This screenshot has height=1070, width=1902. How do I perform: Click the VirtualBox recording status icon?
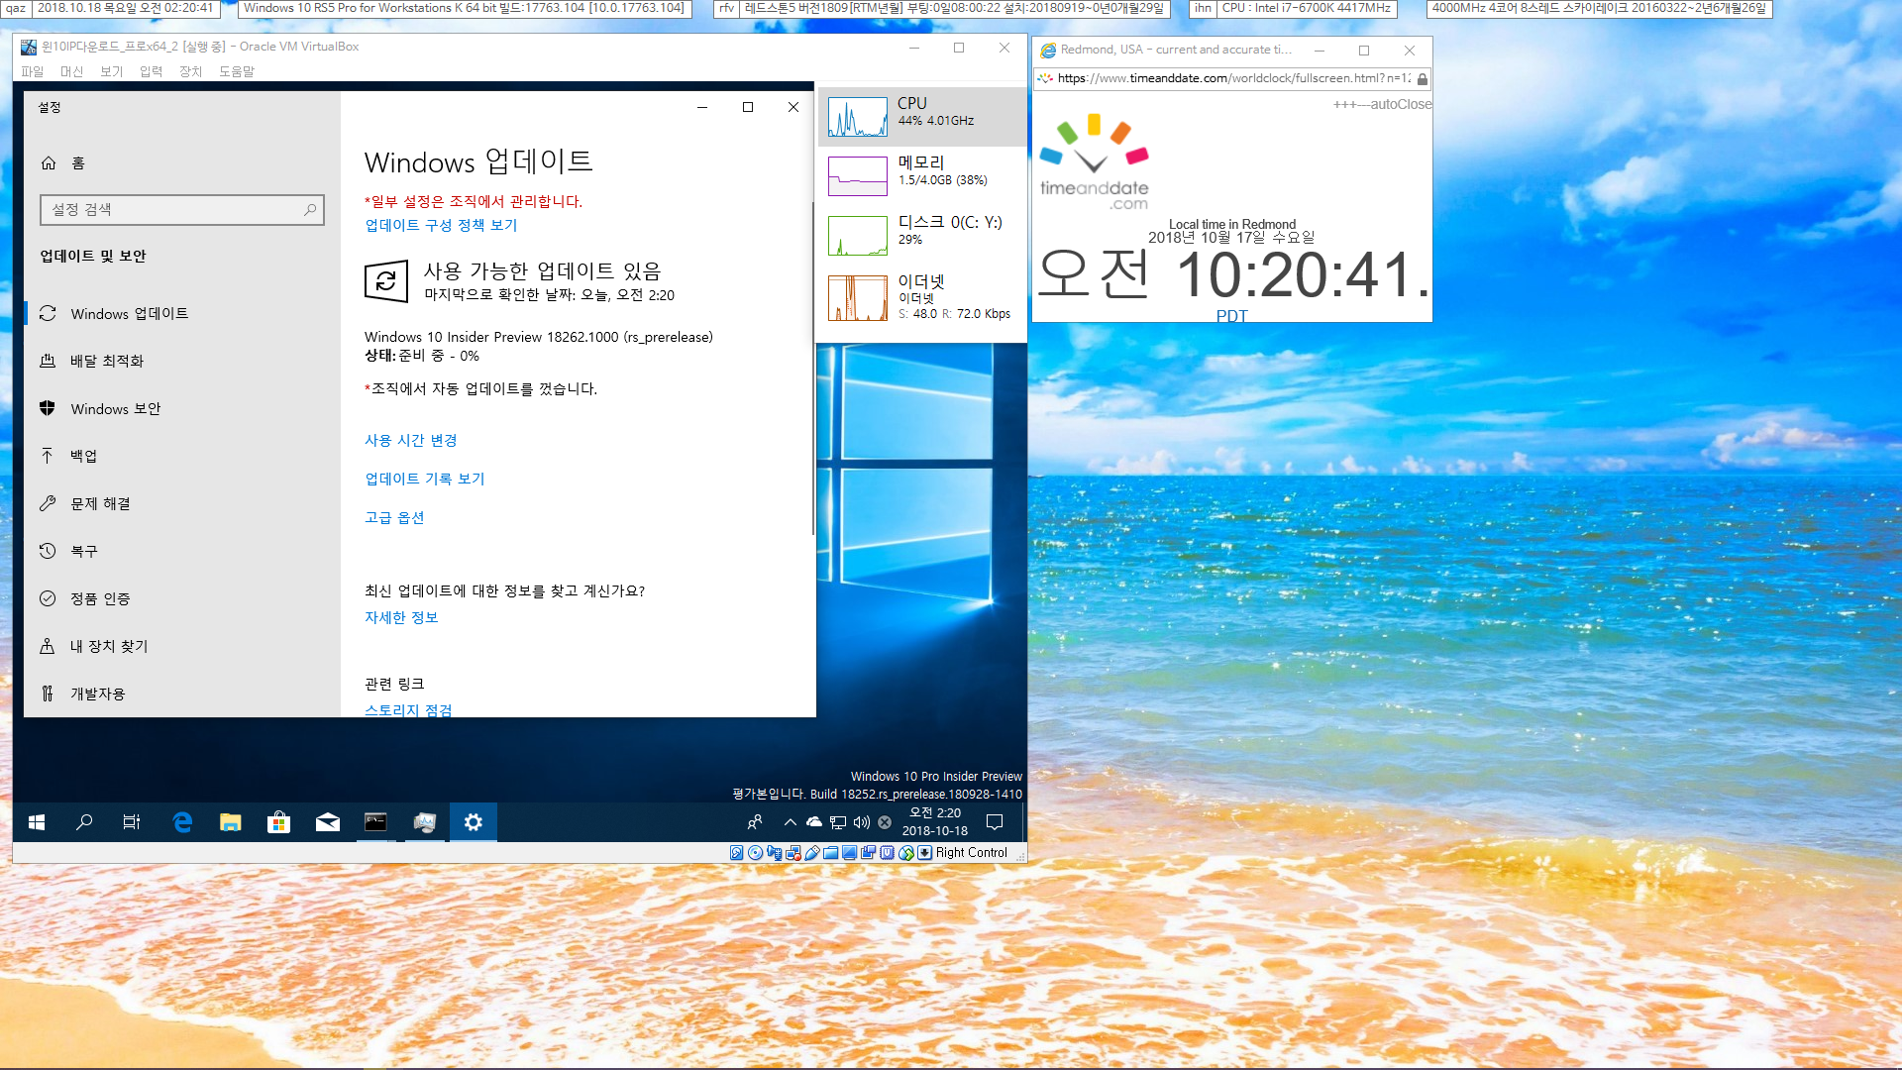[868, 853]
